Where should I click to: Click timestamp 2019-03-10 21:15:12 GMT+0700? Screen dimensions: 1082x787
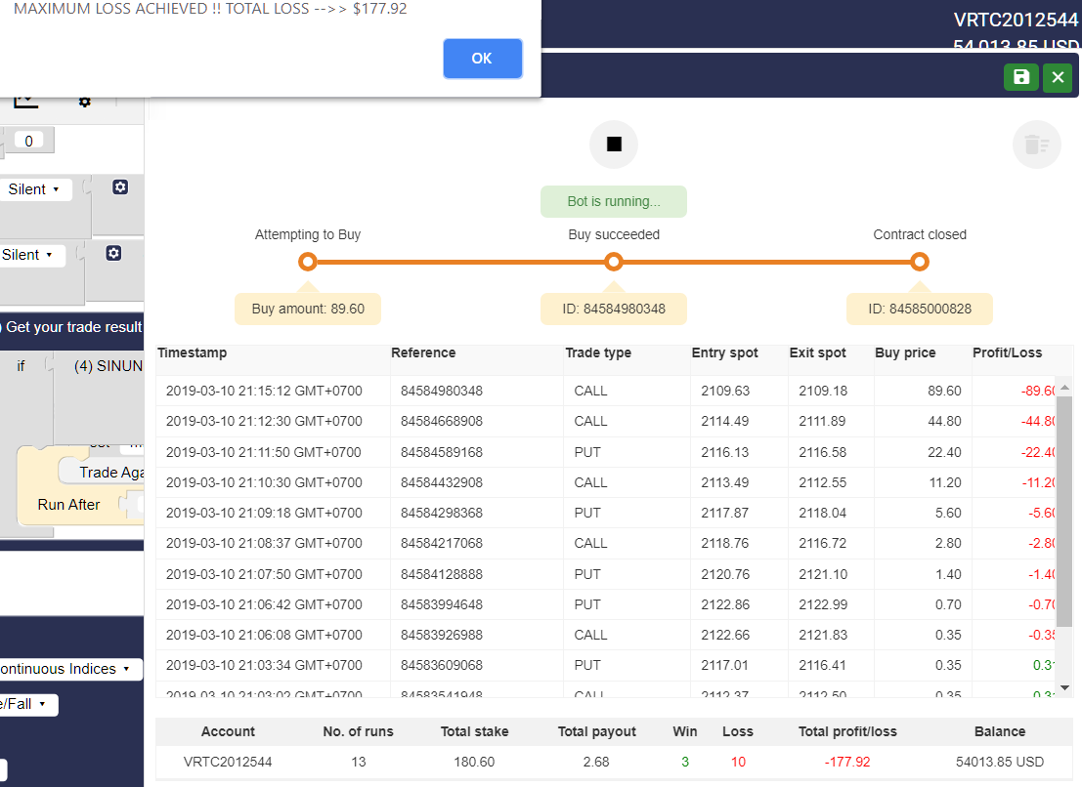point(264,391)
